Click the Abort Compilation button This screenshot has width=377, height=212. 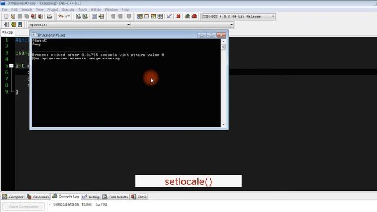(24, 207)
